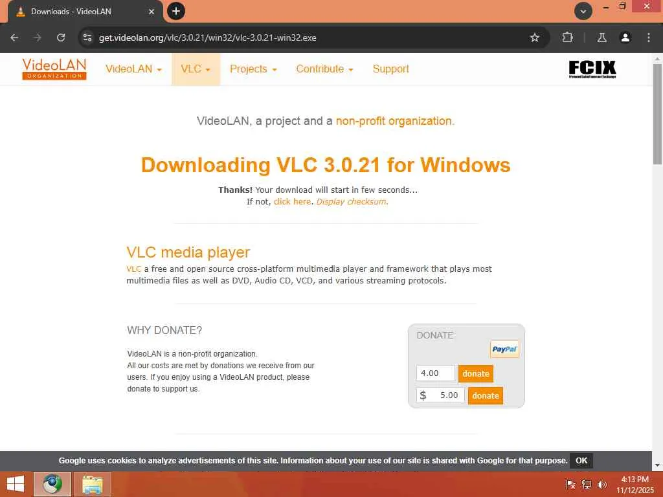Open the Chrome three-dot menu

(x=649, y=38)
